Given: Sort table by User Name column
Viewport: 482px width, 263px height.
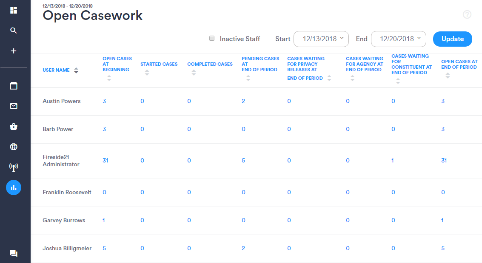Looking at the screenshot, I should (x=76, y=70).
